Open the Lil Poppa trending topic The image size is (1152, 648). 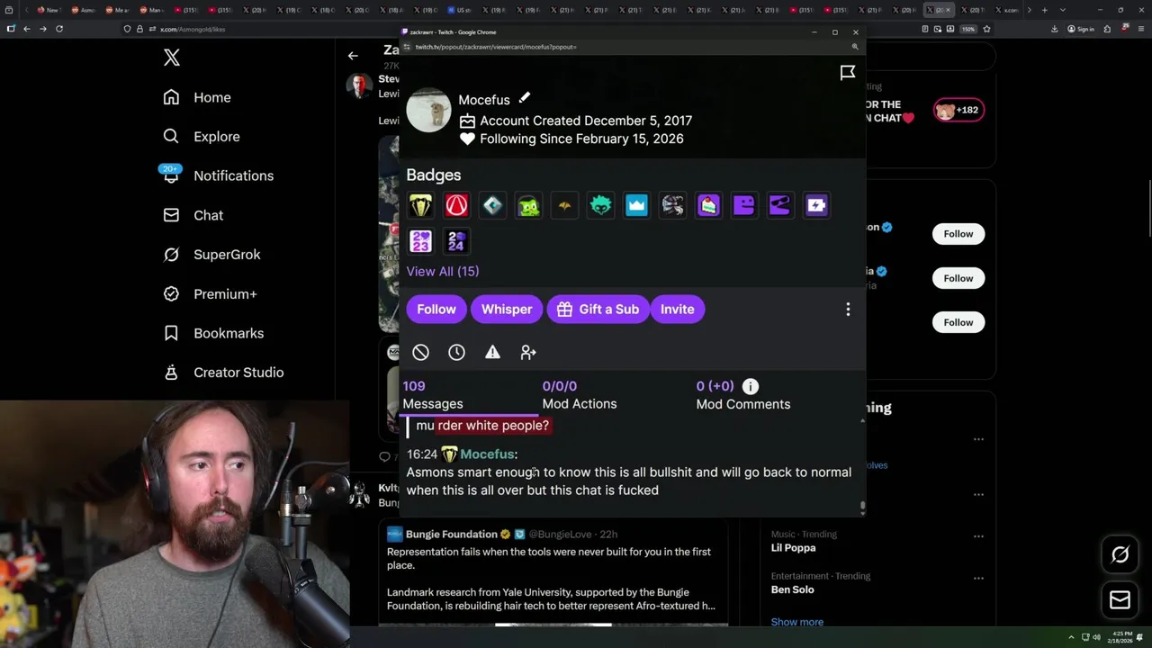tap(793, 548)
